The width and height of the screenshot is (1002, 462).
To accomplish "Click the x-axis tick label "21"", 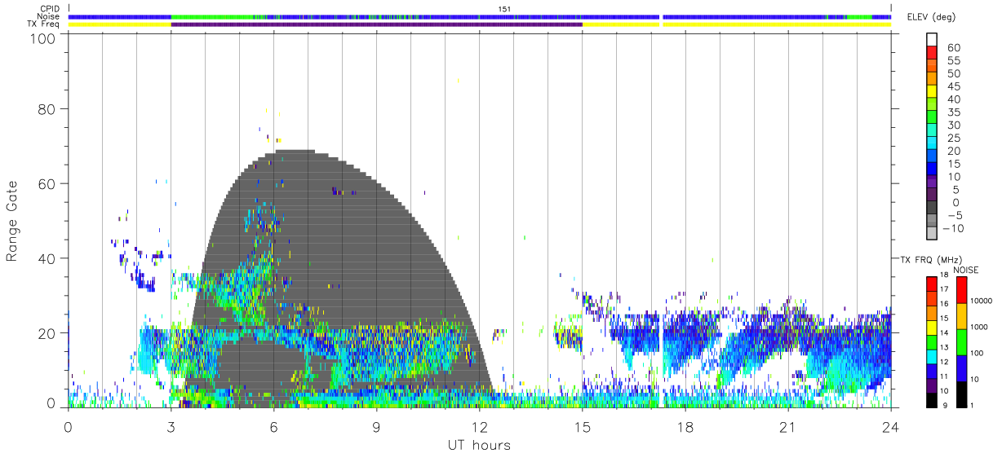I will (x=787, y=426).
